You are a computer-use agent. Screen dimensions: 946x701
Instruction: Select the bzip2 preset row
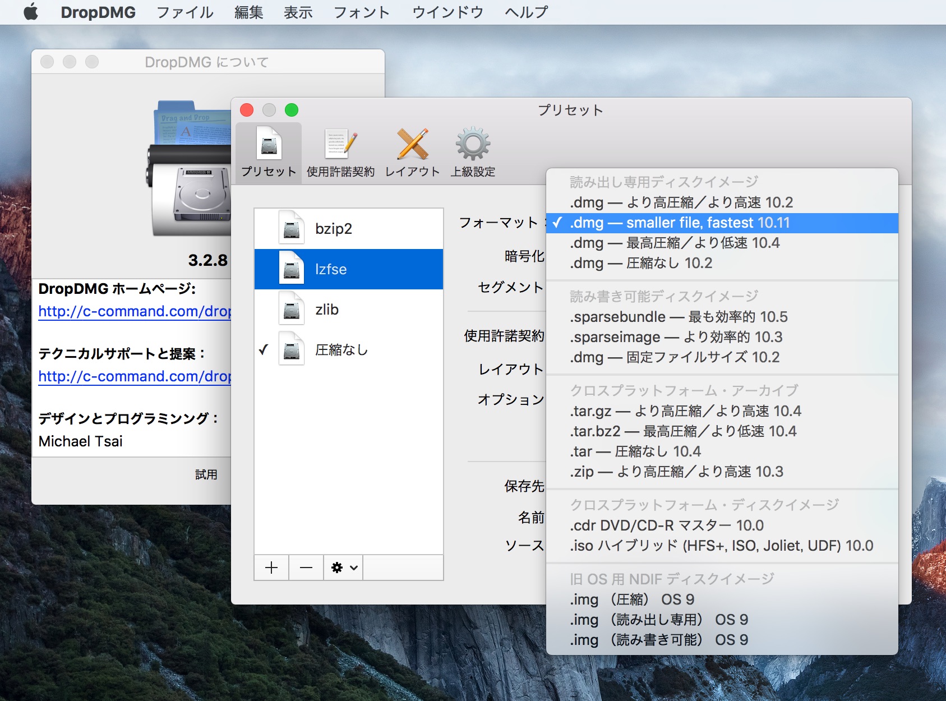349,228
